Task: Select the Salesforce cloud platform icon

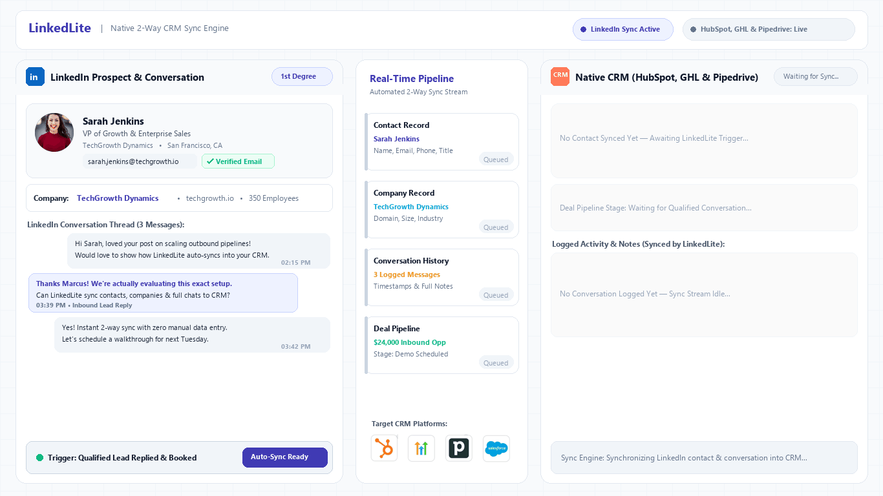Action: pyautogui.click(x=496, y=448)
